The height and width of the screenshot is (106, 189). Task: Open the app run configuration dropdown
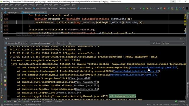(x=135, y=9)
